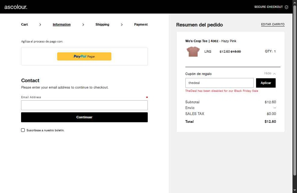Click the TheDeal disabled error message
The width and height of the screenshot is (297, 193).
coord(221,91)
